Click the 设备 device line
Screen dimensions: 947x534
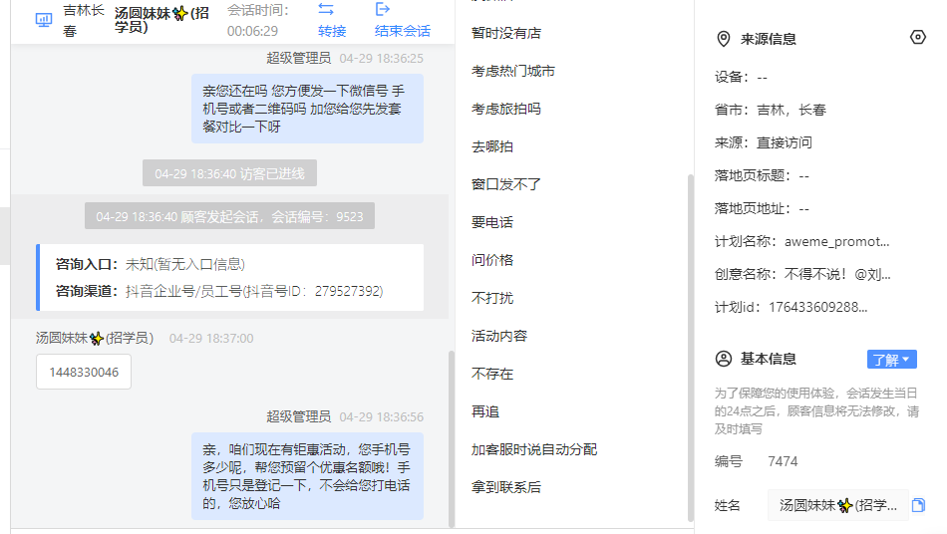coord(741,78)
